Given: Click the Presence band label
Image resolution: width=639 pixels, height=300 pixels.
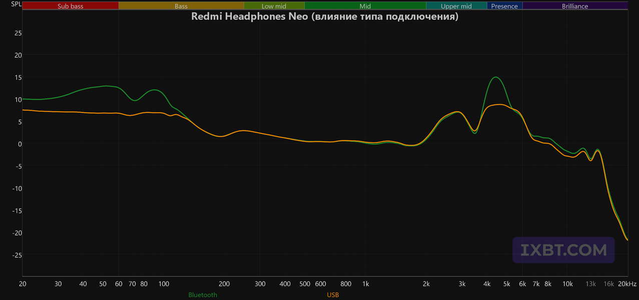Looking at the screenshot, I should coord(504,6).
